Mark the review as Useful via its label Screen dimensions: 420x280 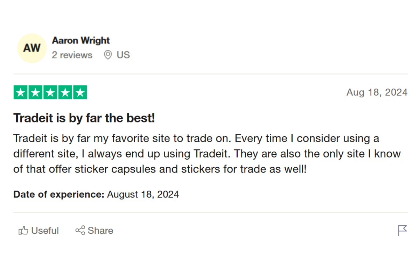(45, 230)
